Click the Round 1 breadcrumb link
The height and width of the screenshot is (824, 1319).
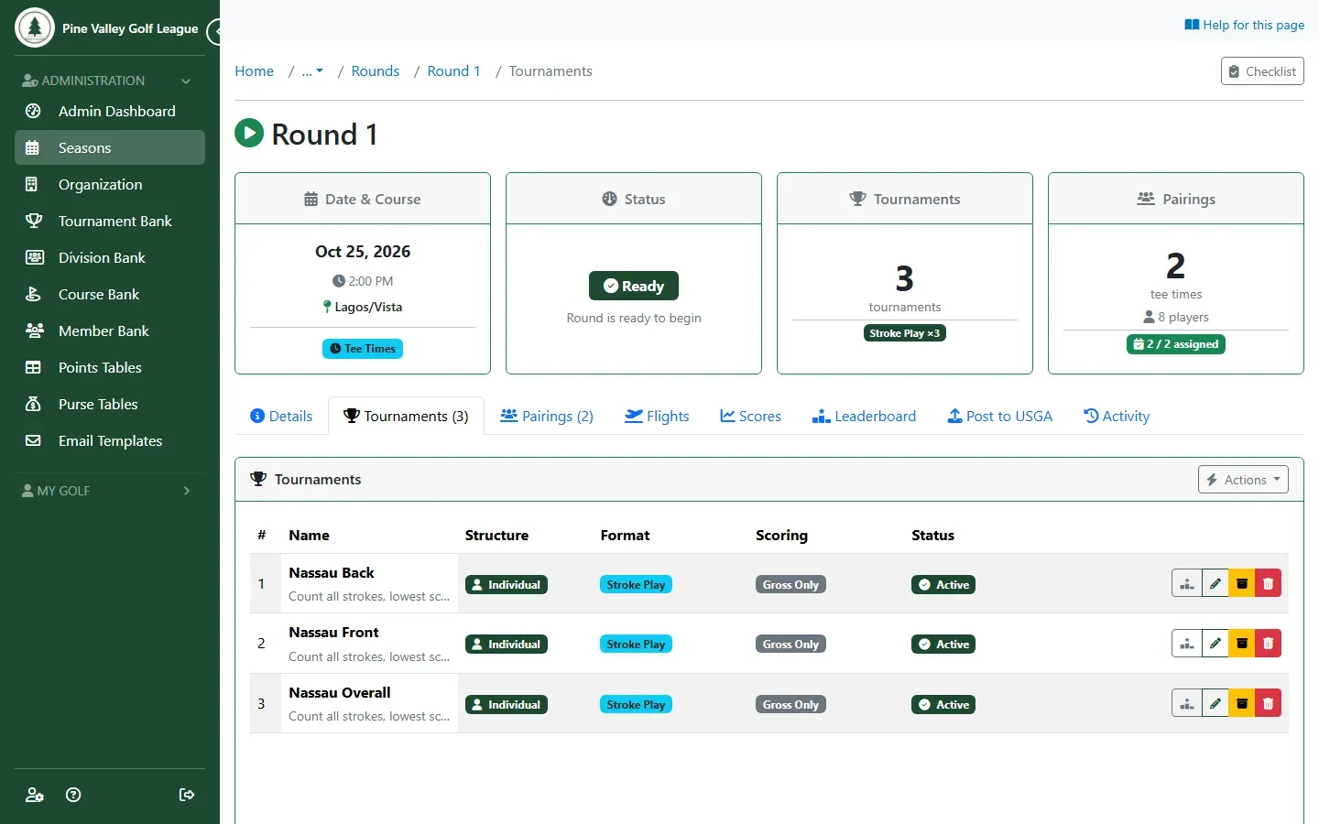[x=453, y=71]
